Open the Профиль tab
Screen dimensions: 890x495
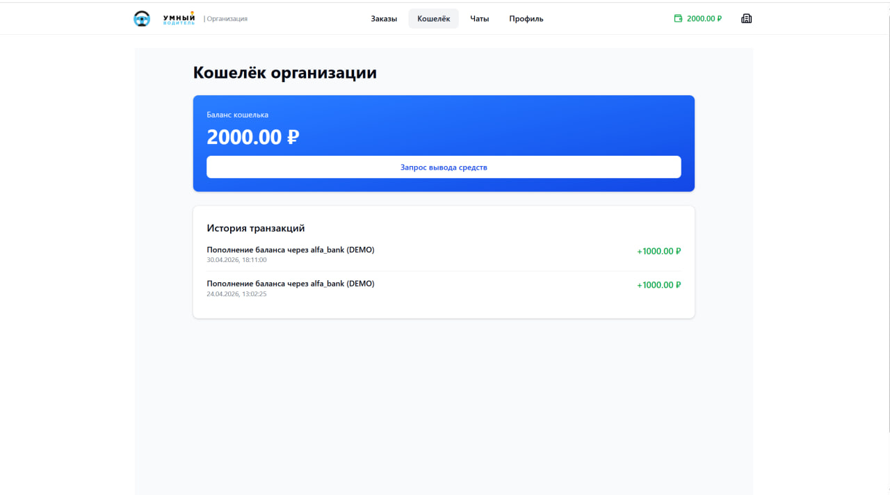pos(526,19)
